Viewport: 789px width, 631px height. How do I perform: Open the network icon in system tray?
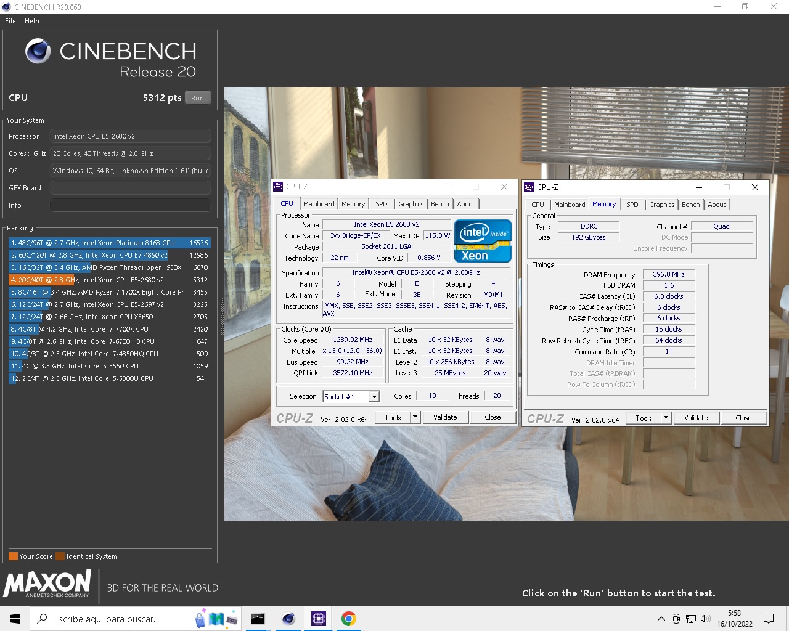691,619
